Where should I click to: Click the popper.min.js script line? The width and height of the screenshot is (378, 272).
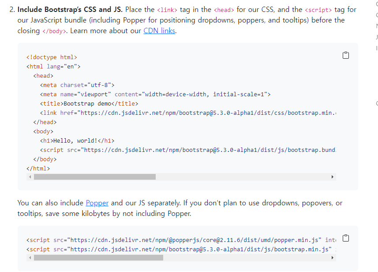tap(181, 240)
